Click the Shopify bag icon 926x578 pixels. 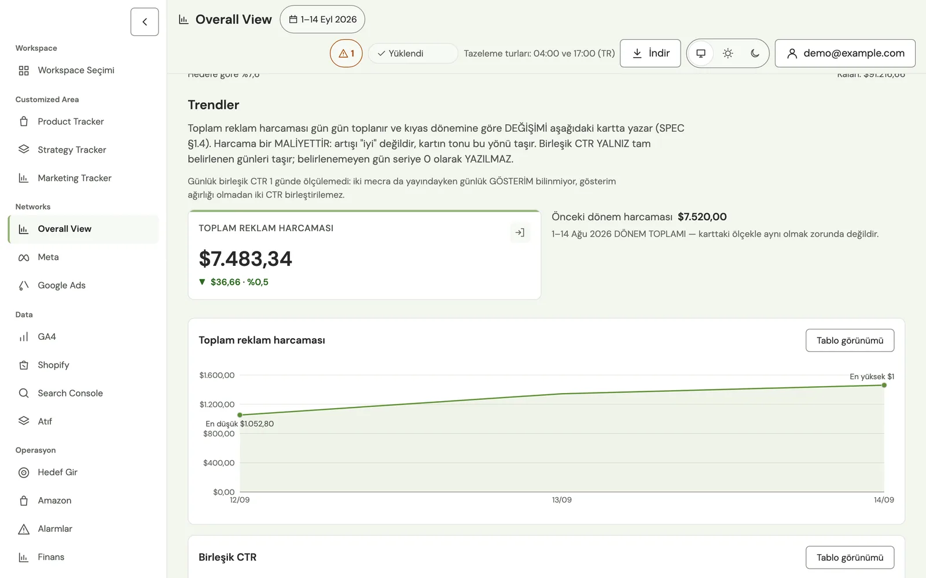click(24, 365)
